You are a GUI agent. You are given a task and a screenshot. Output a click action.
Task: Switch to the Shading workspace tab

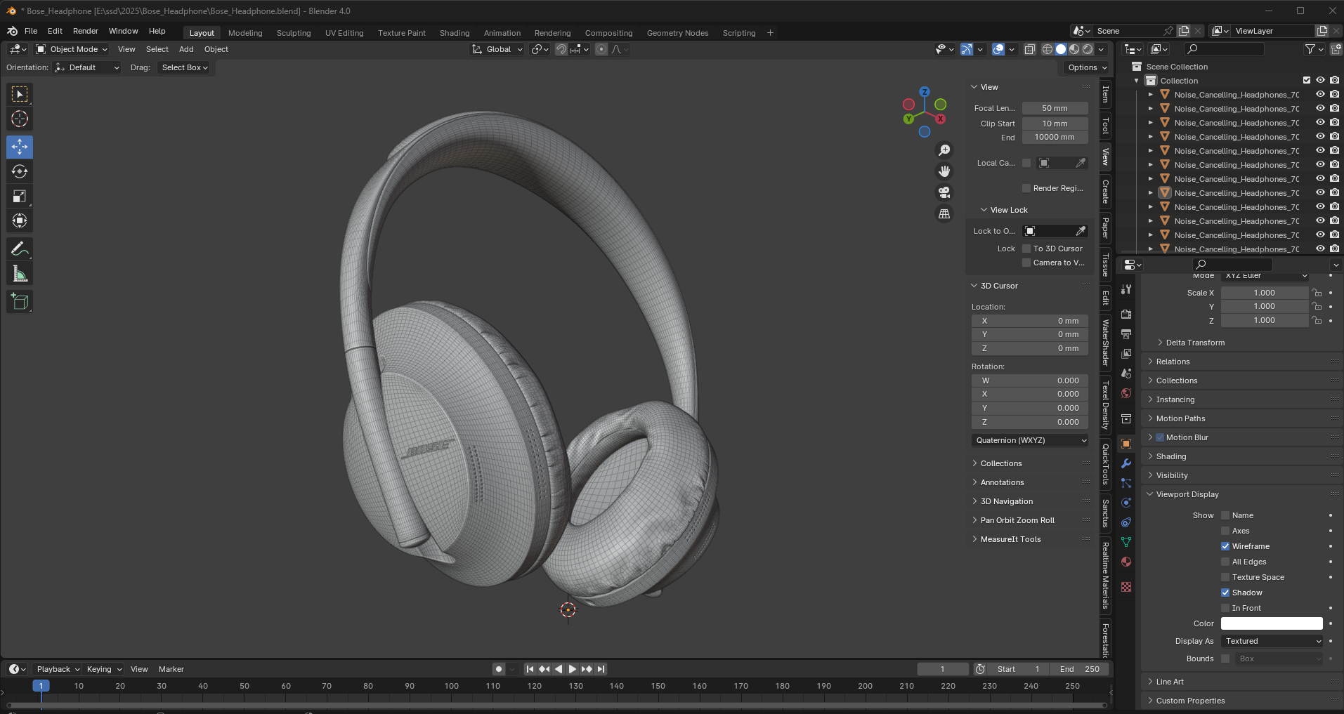[455, 33]
